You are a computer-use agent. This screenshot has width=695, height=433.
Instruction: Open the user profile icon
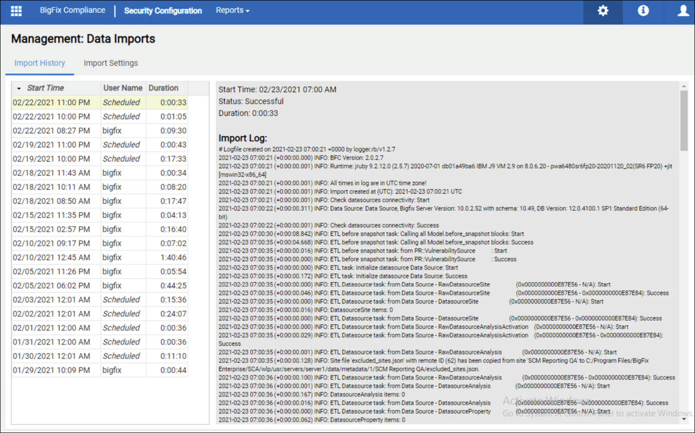(x=683, y=11)
